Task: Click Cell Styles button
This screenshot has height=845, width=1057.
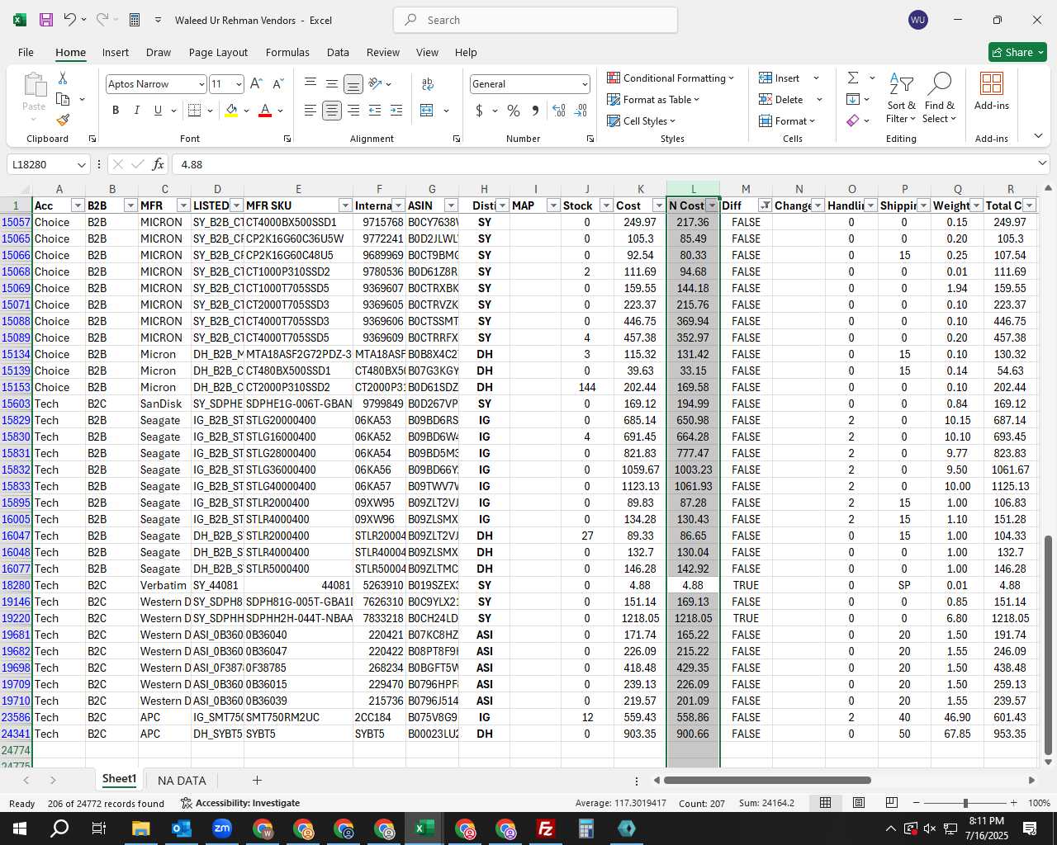Action: (x=641, y=120)
